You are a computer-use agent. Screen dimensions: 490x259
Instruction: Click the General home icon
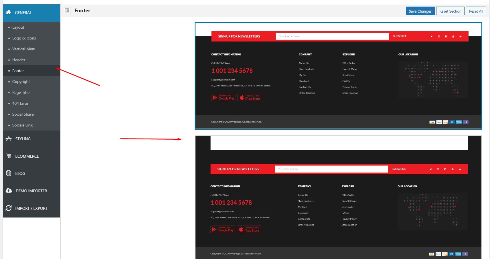pyautogui.click(x=8, y=12)
